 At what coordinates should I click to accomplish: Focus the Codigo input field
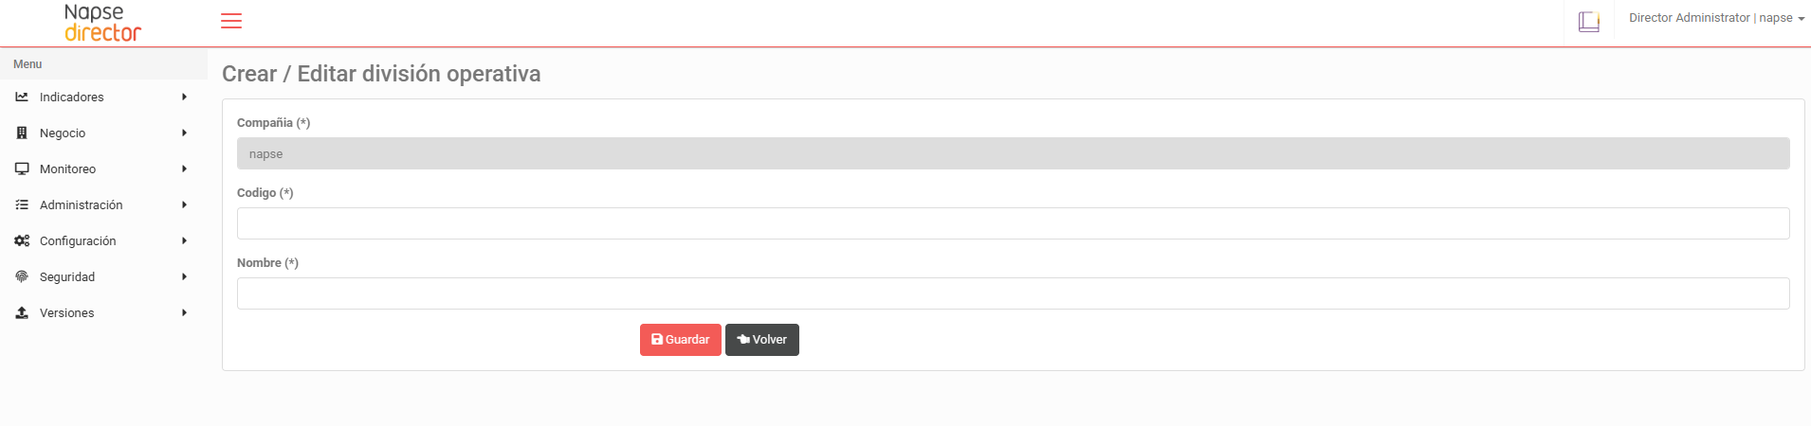(1013, 223)
